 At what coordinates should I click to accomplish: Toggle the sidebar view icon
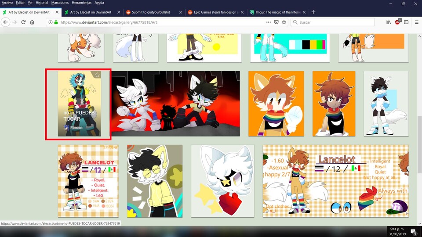406,22
